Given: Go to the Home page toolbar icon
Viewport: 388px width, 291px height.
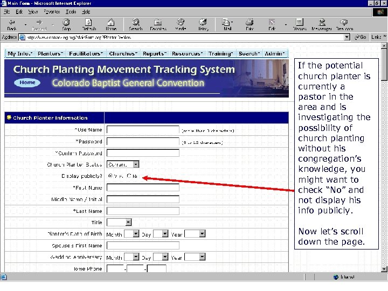Looking at the screenshot, I should click(x=111, y=22).
